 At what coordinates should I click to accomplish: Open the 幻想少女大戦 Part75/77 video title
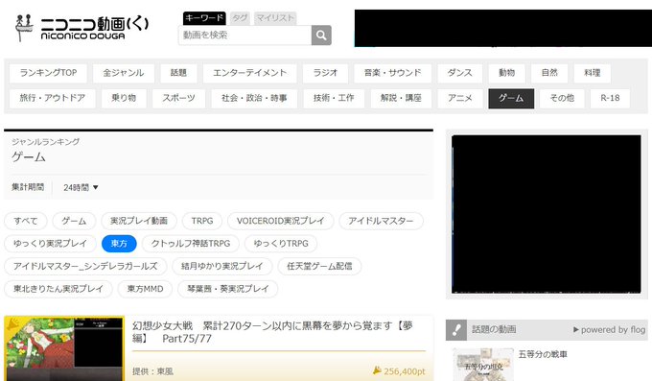pos(272,332)
